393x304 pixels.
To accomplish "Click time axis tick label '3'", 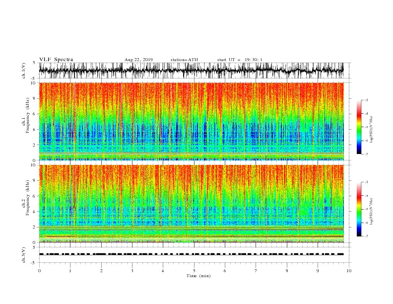I will pyautogui.click(x=132, y=271).
